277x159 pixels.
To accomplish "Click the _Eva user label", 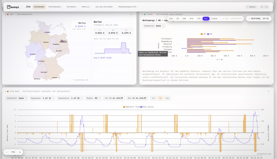I will tap(28, 7).
